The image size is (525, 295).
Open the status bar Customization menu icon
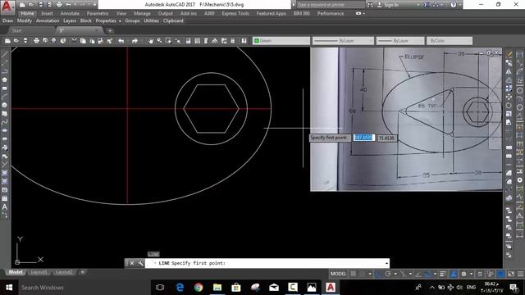coord(520,274)
